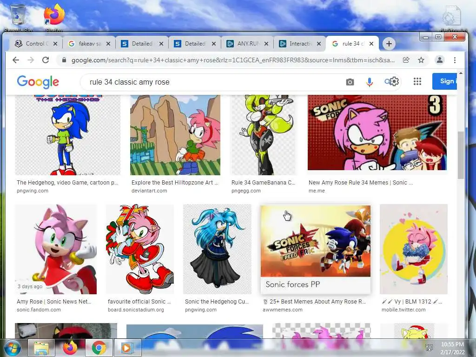Open the pngwing.com Sonic hedgehog thumbnail
This screenshot has height=357, width=476.
pos(68,135)
